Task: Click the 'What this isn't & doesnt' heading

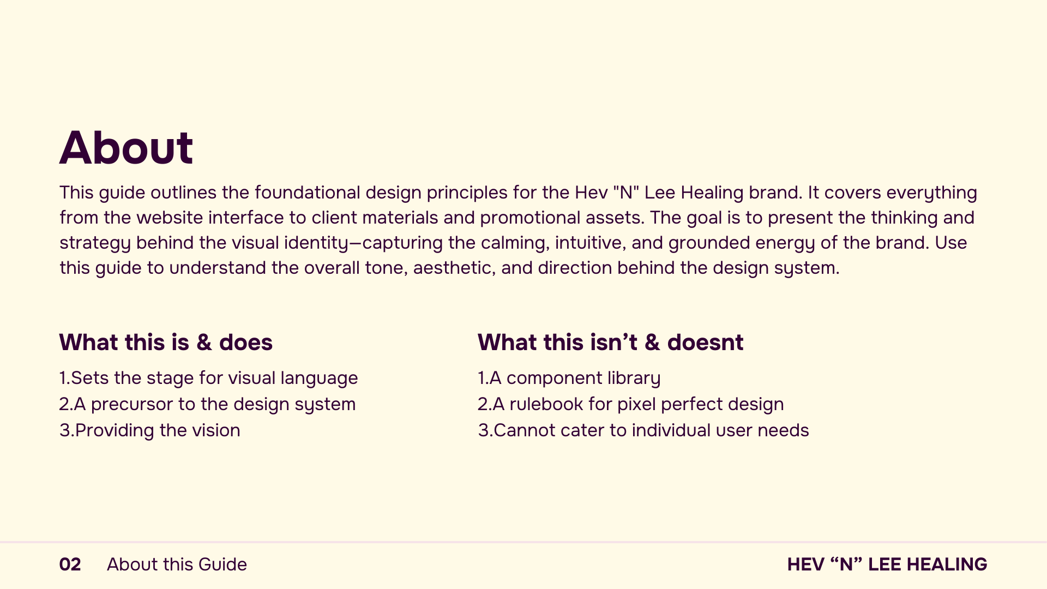Action: (610, 342)
